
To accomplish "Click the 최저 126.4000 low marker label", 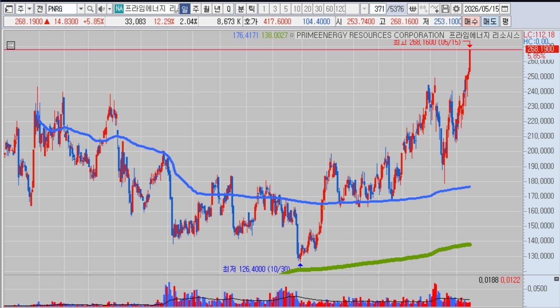I will (x=257, y=269).
